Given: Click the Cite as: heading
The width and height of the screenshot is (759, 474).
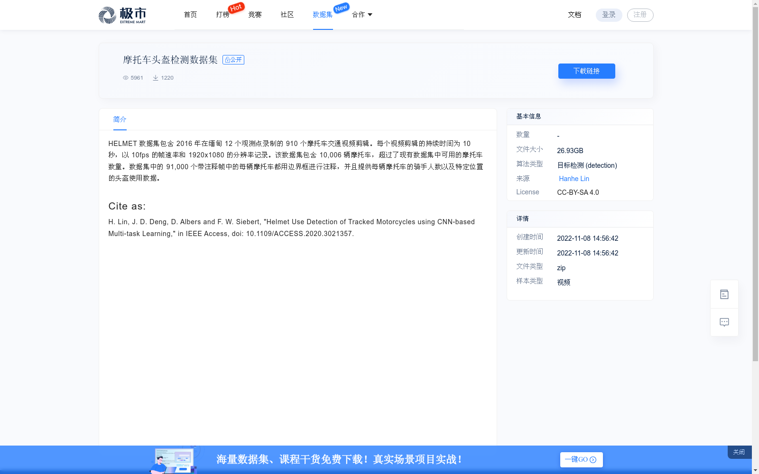Looking at the screenshot, I should (x=127, y=206).
